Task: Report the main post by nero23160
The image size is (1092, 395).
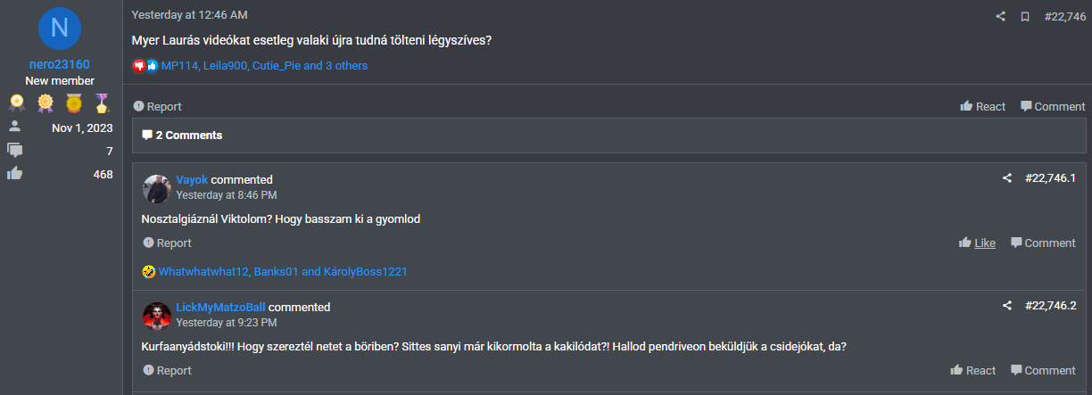Action: coord(157,107)
